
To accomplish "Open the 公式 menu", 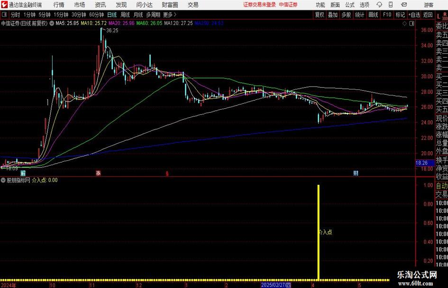I will click(x=350, y=5).
